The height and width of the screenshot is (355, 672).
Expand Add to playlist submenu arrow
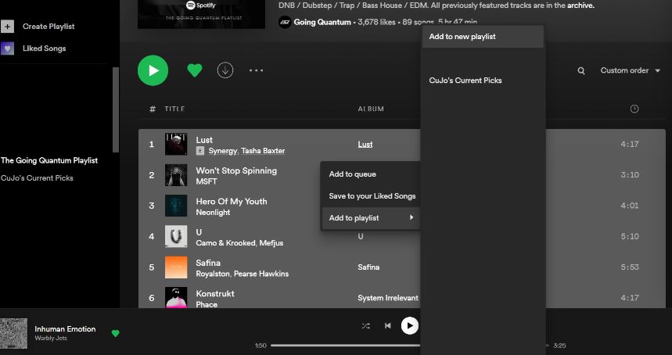[411, 217]
